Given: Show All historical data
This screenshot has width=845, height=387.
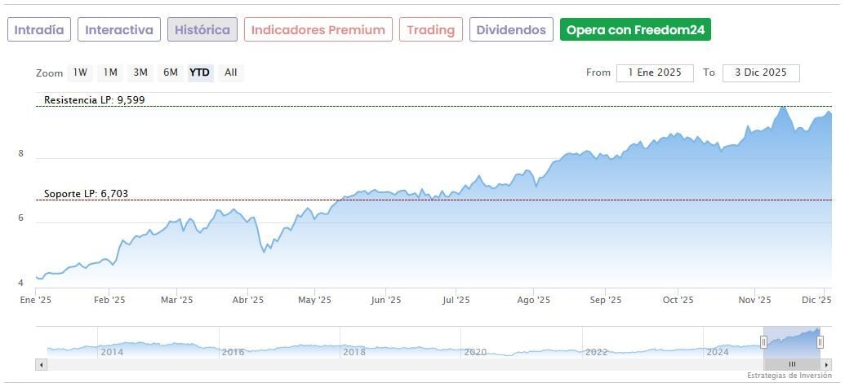Looking at the screenshot, I should (x=231, y=73).
